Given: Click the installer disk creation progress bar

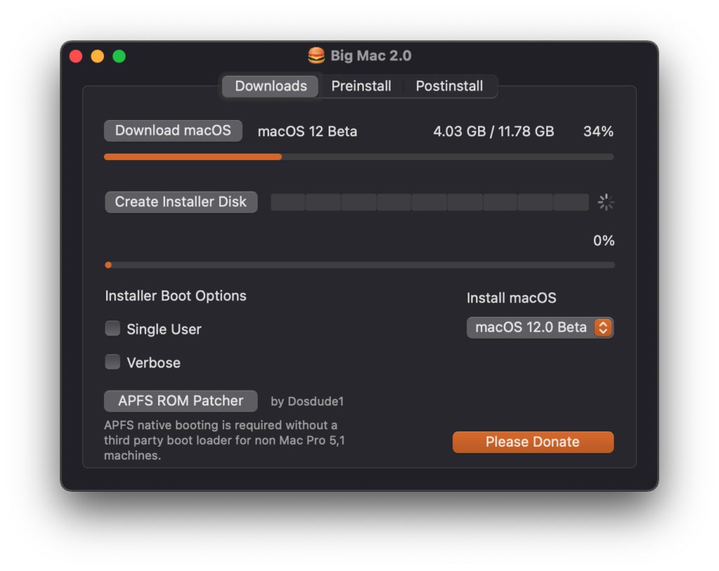Looking at the screenshot, I should click(x=358, y=265).
